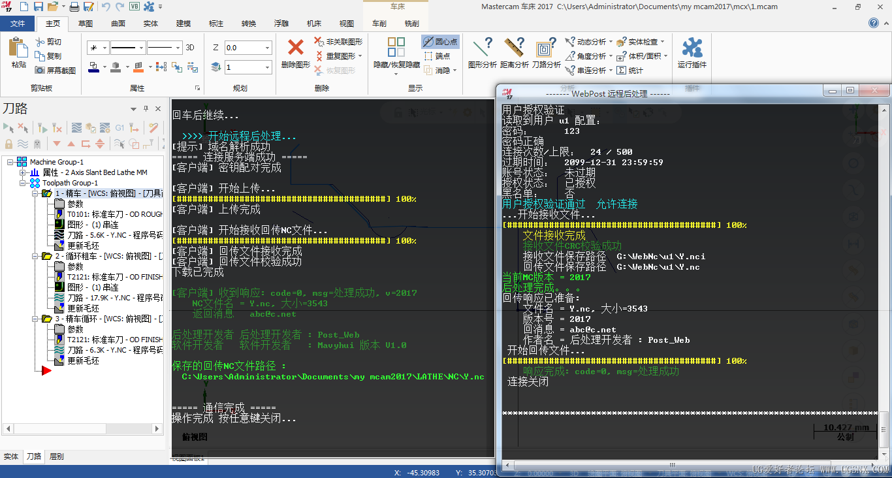This screenshot has width=892, height=478.
Task: Click the Delete geometry (删除图形) red X
Action: (x=296, y=48)
